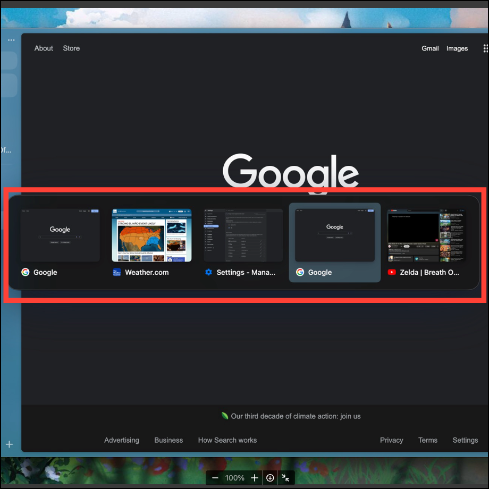This screenshot has height=489, width=489.
Task: Select the highlighted Google tab preview
Action: coord(335,242)
